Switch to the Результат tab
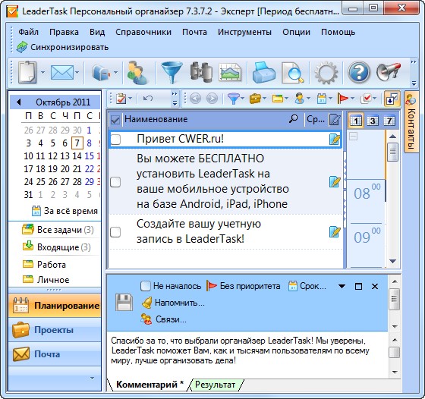This screenshot has width=425, height=399. pyautogui.click(x=216, y=385)
